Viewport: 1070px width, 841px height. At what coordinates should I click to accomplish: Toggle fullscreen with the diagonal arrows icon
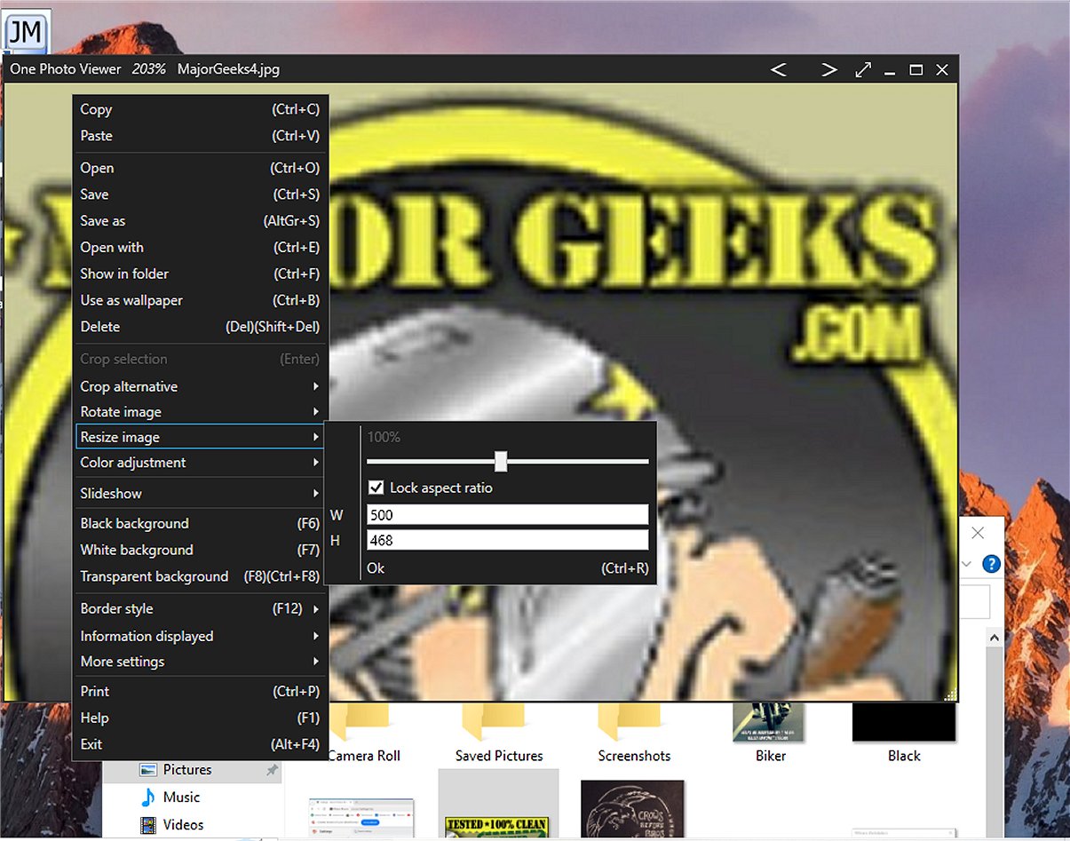pos(863,69)
